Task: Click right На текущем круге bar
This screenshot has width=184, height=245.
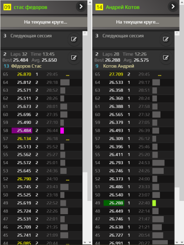Action: coord(136,22)
